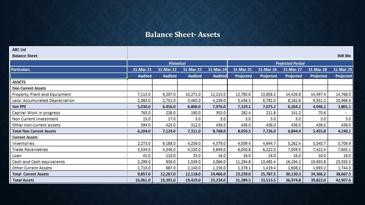
Task: Select the empty highlighted cell under Particulars
Action: point(68,76)
